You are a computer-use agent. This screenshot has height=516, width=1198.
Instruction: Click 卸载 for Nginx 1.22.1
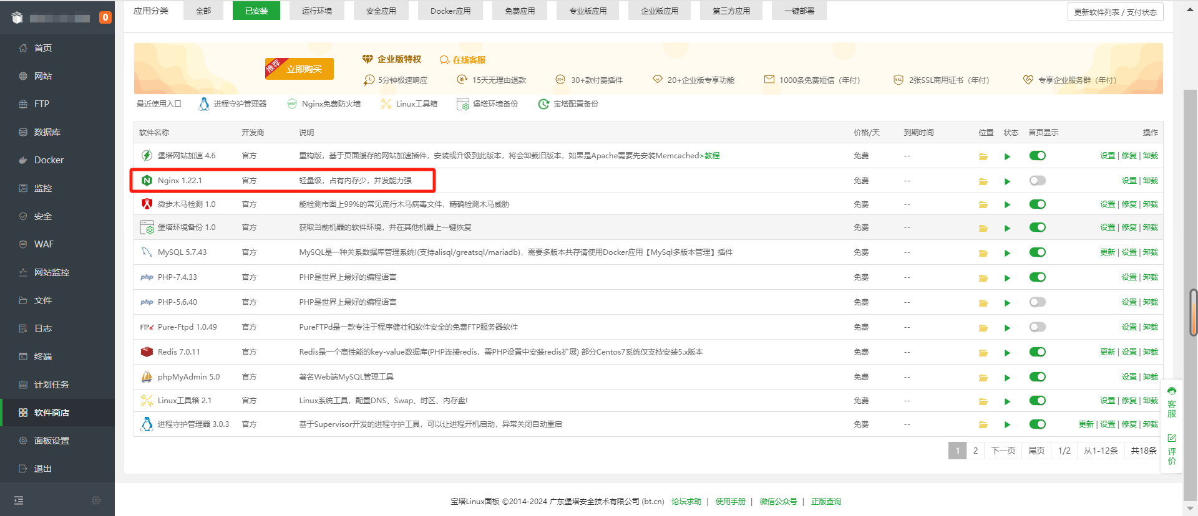[1151, 181]
